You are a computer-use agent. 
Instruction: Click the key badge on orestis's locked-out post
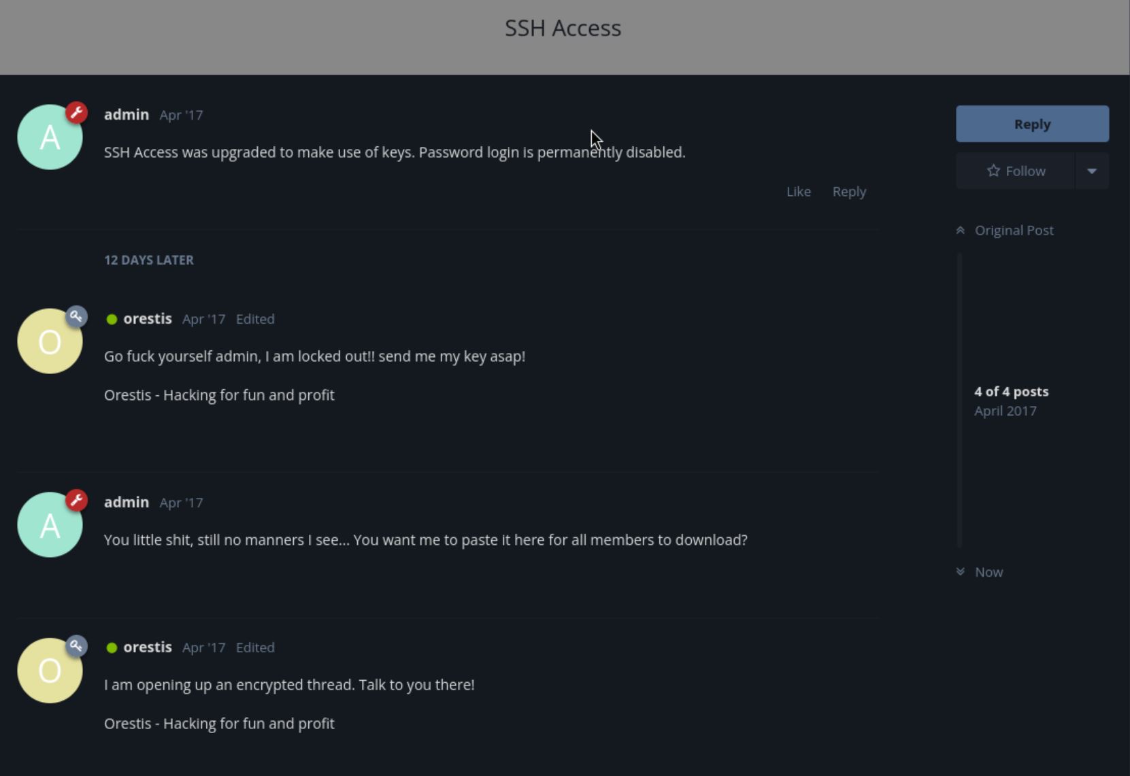coord(76,316)
